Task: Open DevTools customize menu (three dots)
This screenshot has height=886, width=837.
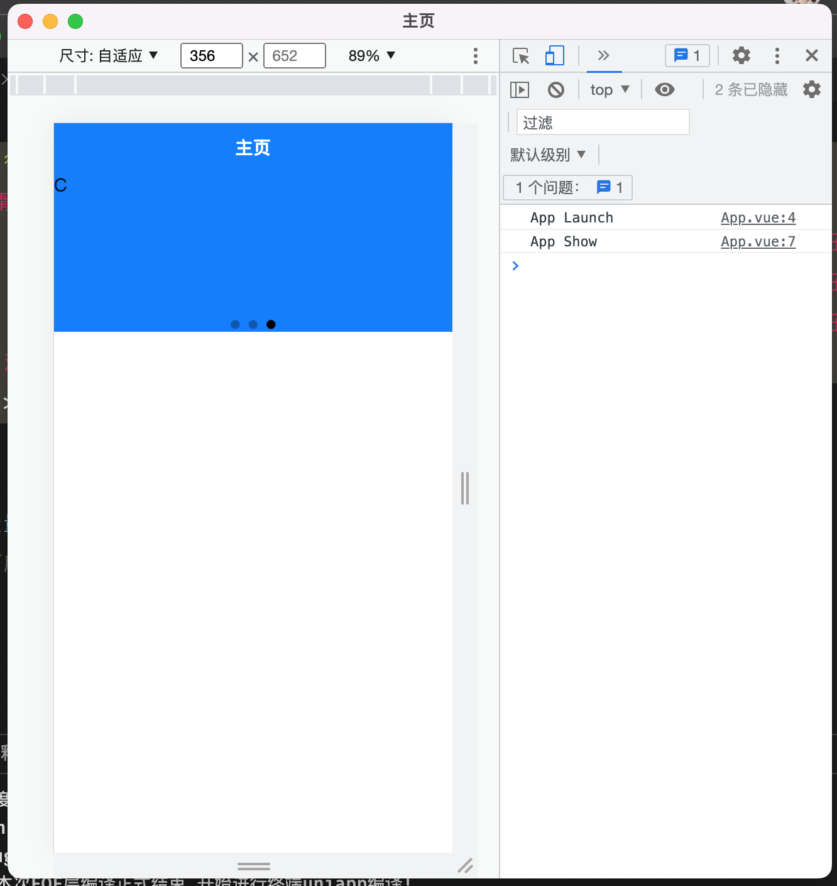Action: [x=777, y=55]
